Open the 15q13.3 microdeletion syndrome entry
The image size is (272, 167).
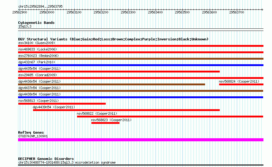pyautogui.click(x=67, y=163)
